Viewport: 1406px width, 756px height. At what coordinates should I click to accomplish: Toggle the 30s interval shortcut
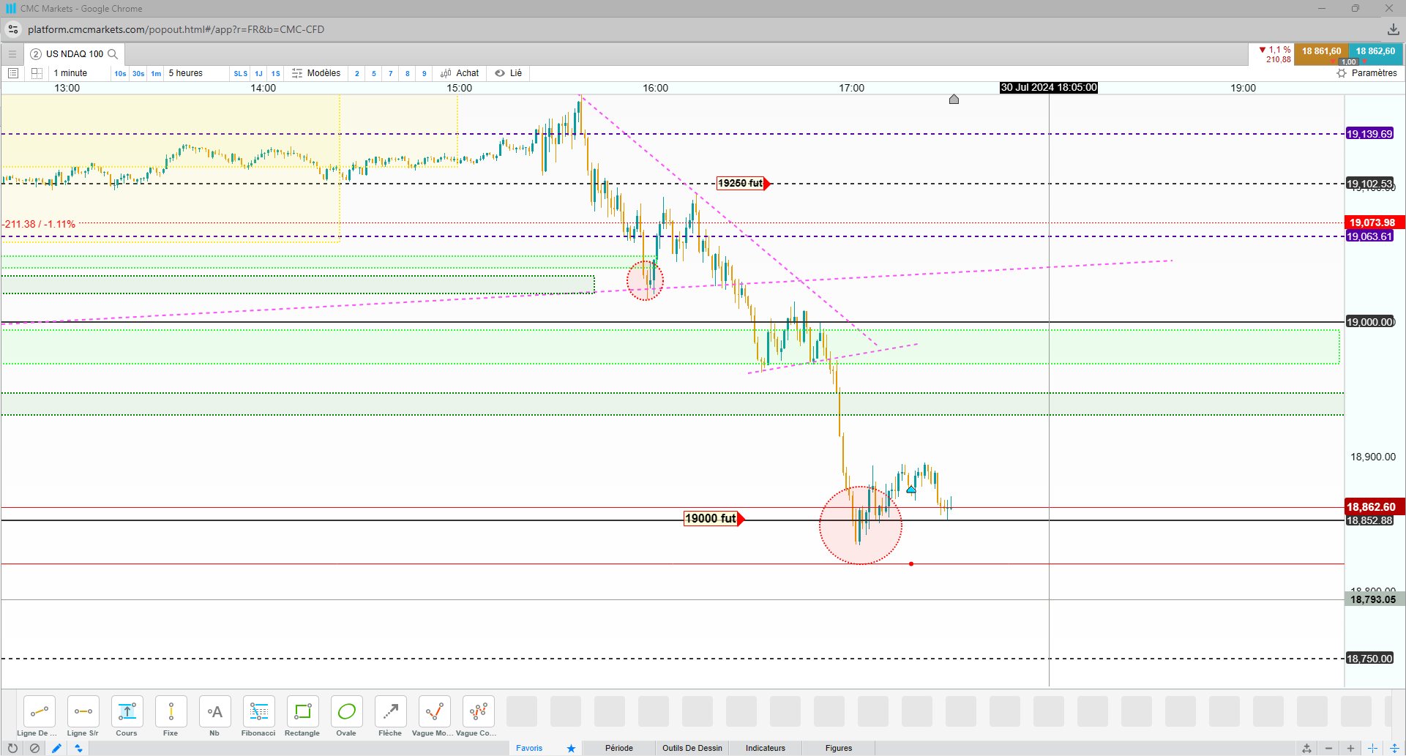click(138, 73)
